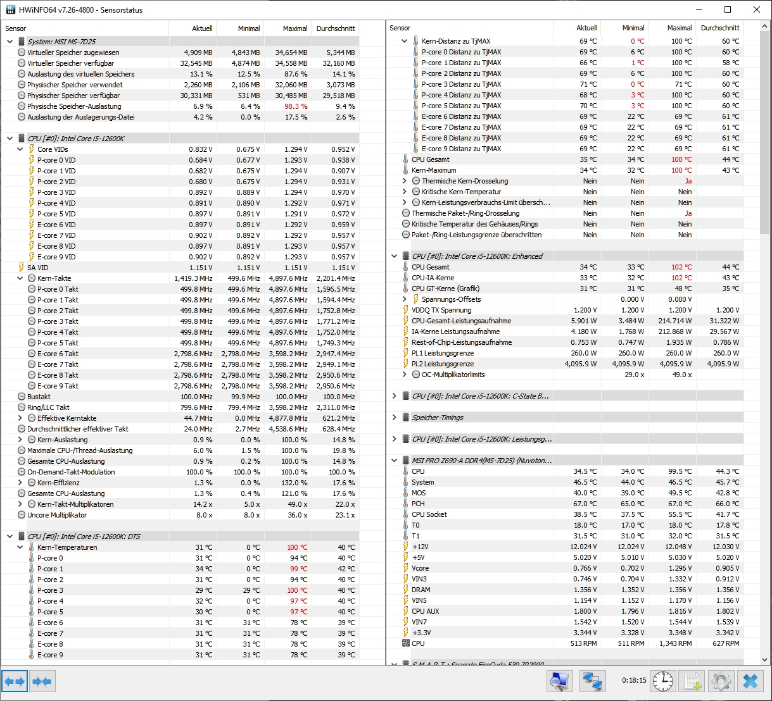772x701 pixels.
Task: Collapse the Core VIDs group
Action: tap(20, 149)
